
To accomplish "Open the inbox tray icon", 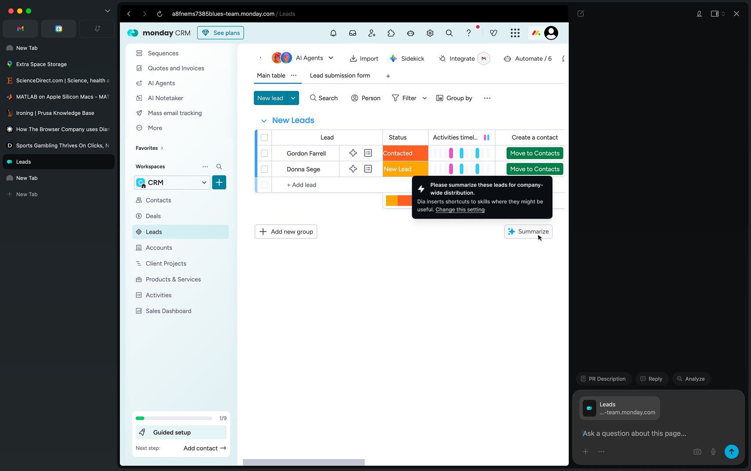I will (x=353, y=33).
